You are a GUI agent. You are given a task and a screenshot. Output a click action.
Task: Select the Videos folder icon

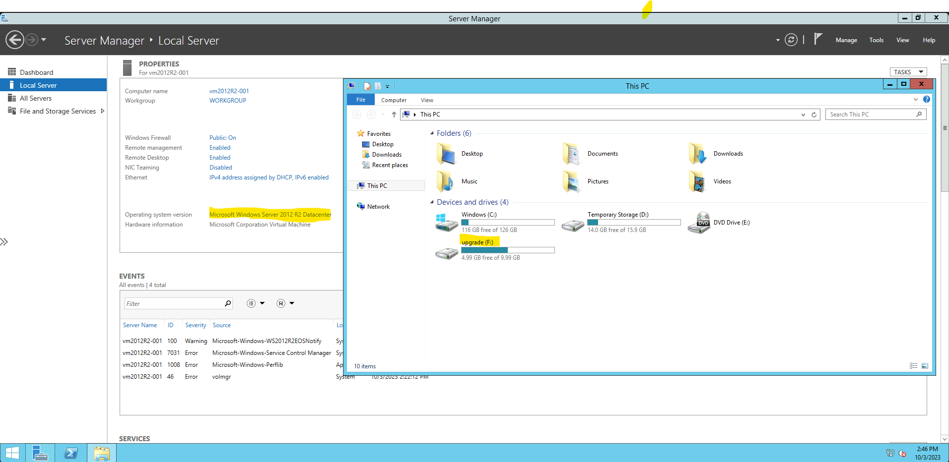pos(698,181)
